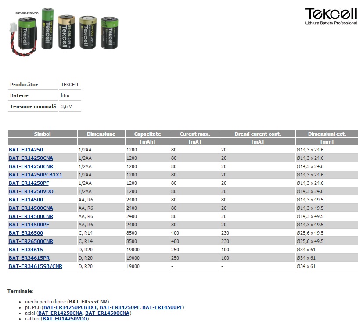The height and width of the screenshot is (324, 363).
Task: Open BAT-ER14250PCB1X1 link in the table
Action: [x=36, y=175]
